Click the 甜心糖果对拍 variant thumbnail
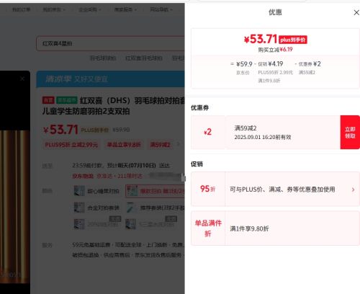This screenshot has width=360, height=294. point(79,191)
